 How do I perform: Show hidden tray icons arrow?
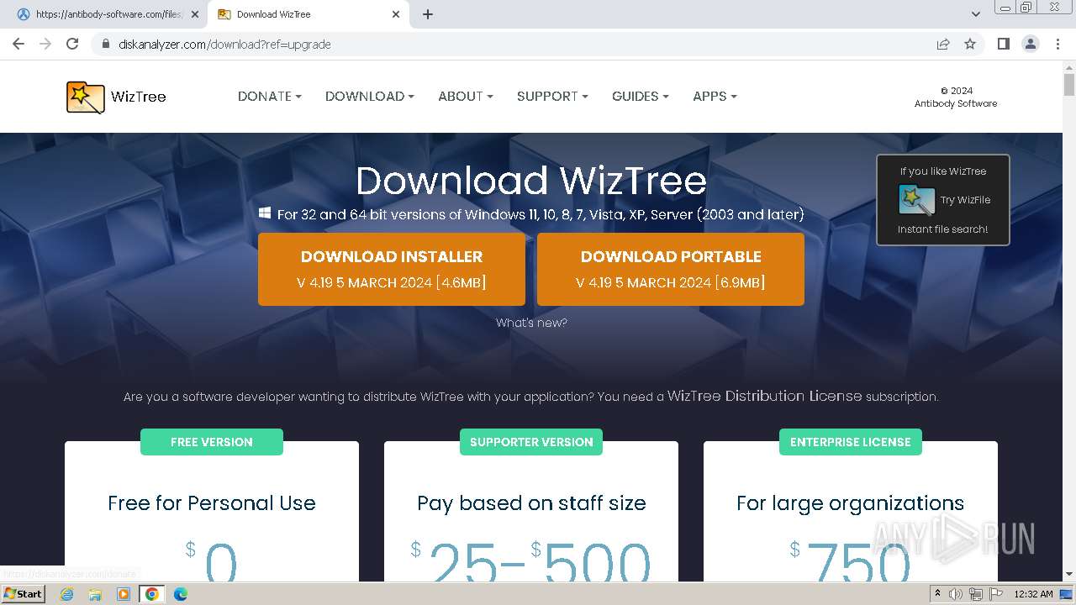(x=938, y=594)
